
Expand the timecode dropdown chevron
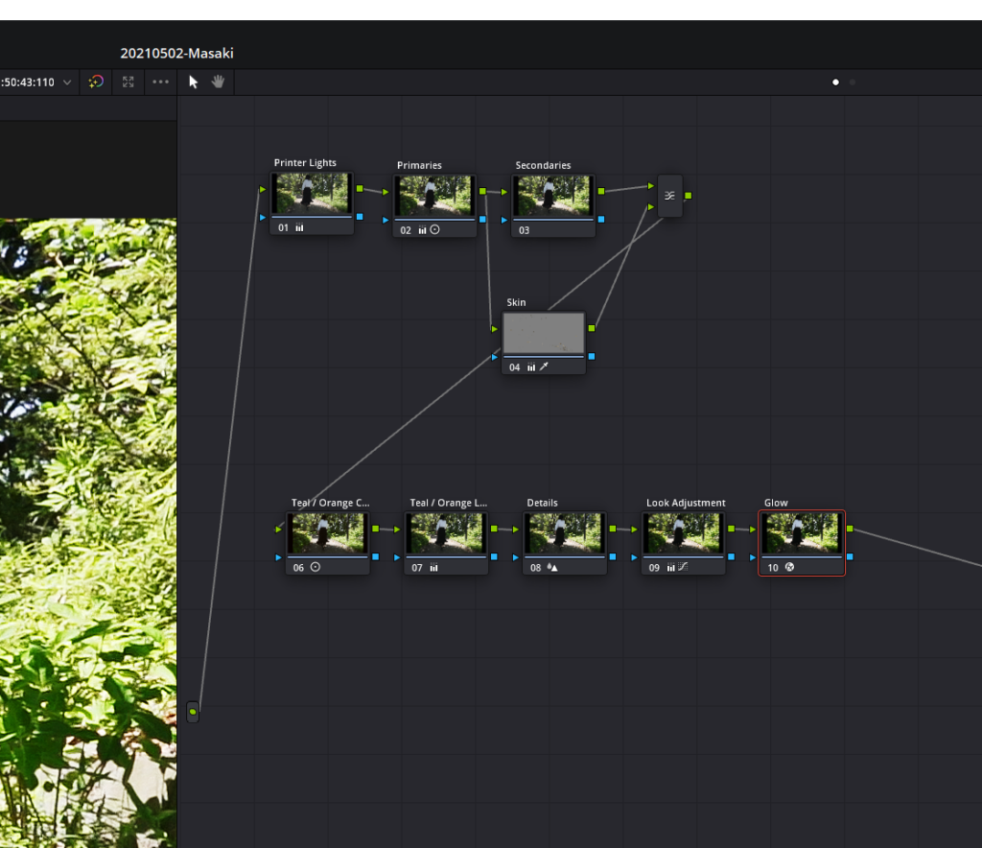(x=66, y=82)
